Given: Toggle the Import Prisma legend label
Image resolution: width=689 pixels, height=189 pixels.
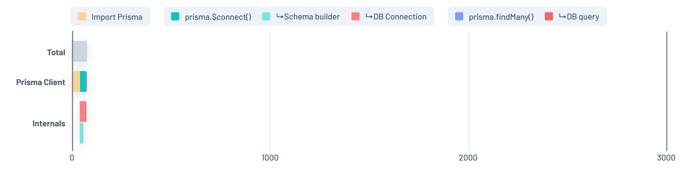Looking at the screenshot, I should (117, 17).
